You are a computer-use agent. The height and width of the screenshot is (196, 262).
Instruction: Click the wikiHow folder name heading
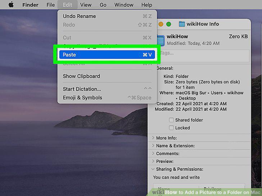177,36
